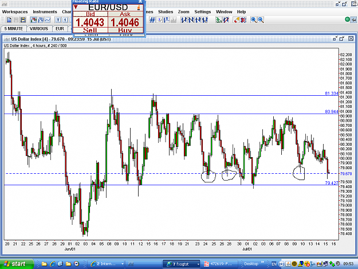Click the fourth blue line-drawing tool icon

click(x=205, y=20)
